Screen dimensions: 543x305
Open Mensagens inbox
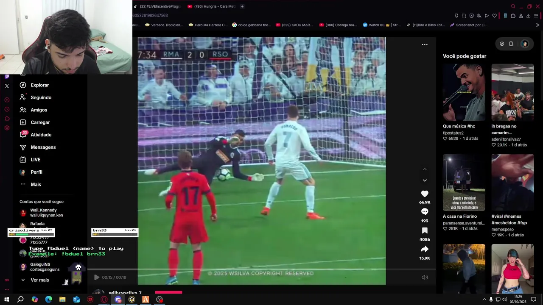[38, 147]
